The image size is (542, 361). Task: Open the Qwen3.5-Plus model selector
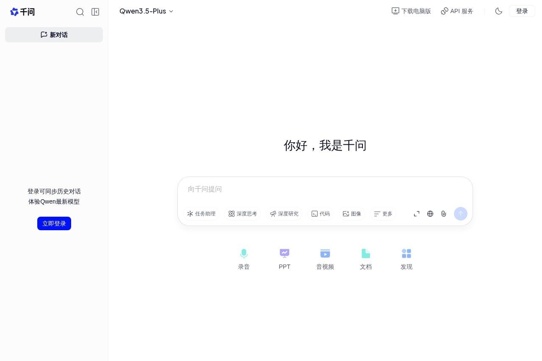146,11
